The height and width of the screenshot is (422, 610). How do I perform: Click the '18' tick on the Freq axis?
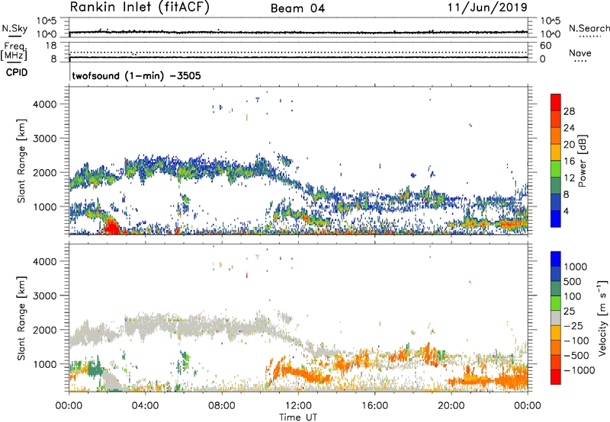[50, 46]
